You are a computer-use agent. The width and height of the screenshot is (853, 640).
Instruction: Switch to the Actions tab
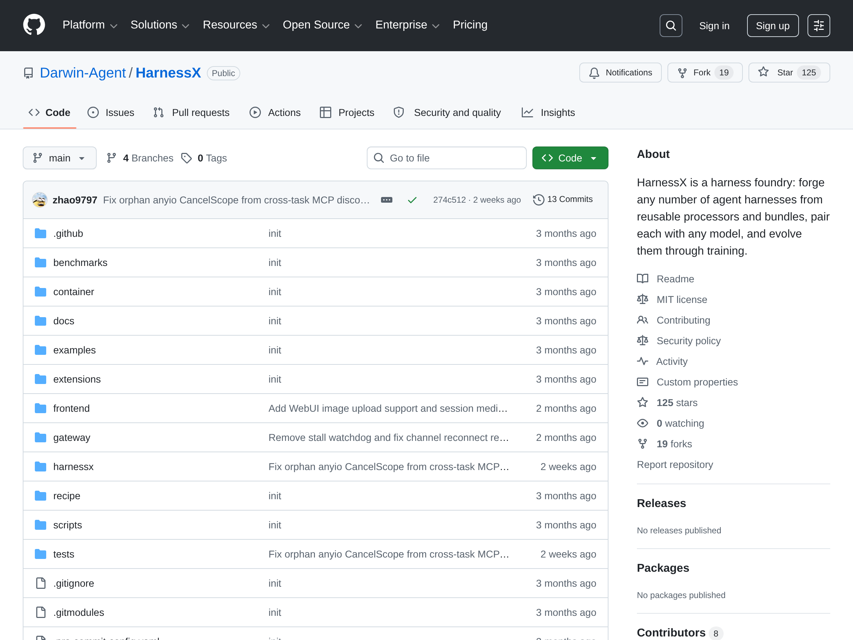click(x=275, y=113)
